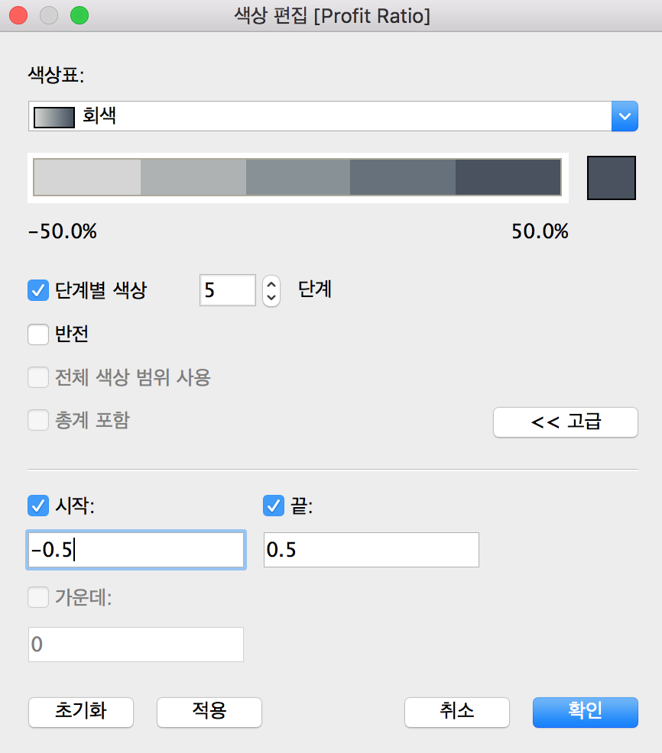Click the 적용 apply button
Viewport: 662px width, 753px height.
(x=209, y=713)
